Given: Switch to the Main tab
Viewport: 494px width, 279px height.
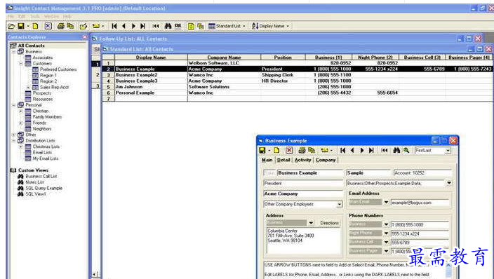Looking at the screenshot, I should [267, 160].
